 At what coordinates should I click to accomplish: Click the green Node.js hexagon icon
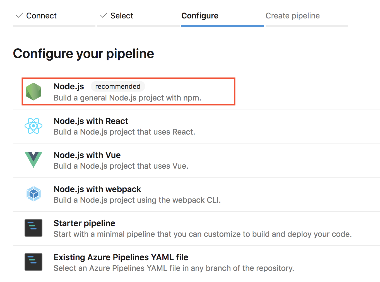33,92
